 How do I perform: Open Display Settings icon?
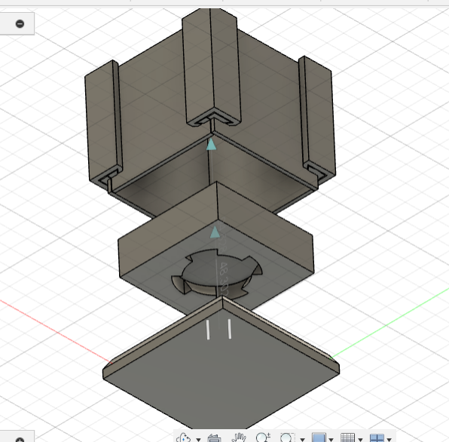tap(319, 437)
